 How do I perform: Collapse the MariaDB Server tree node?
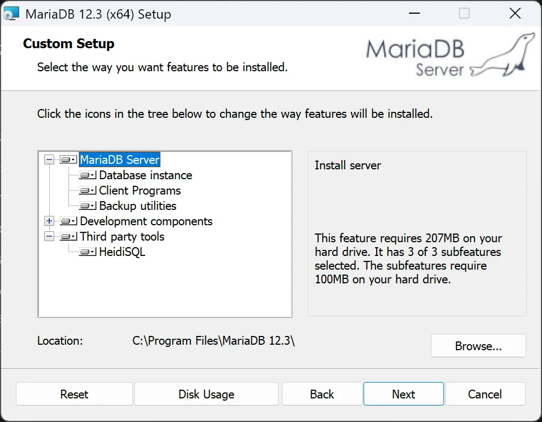click(x=49, y=159)
